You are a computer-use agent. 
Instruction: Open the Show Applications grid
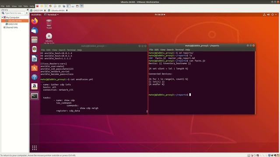tap(35, 148)
